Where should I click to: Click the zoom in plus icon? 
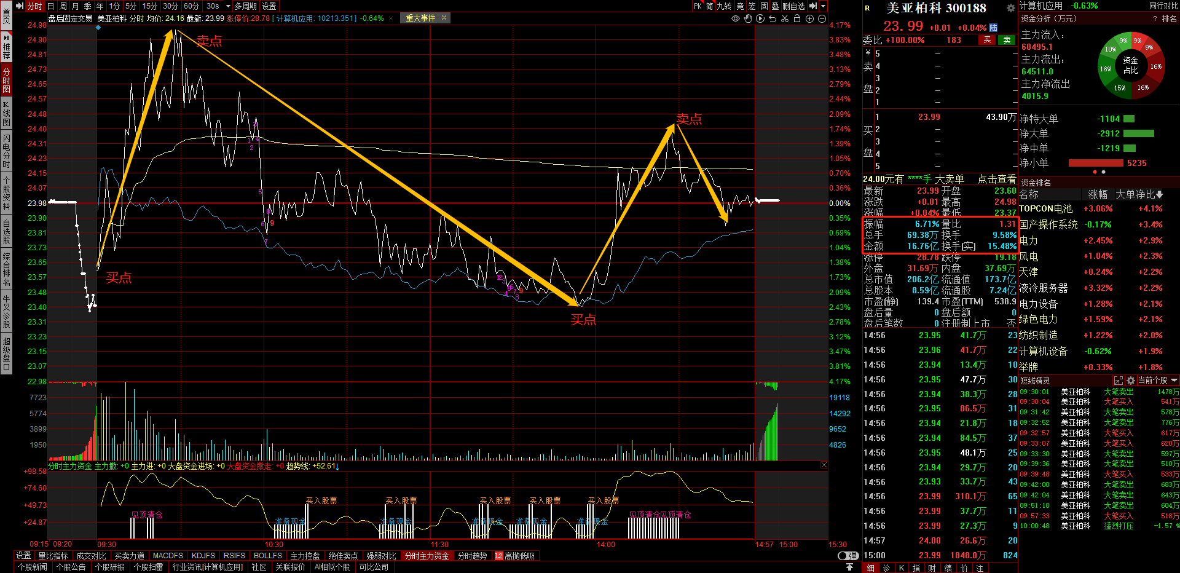coord(809,18)
